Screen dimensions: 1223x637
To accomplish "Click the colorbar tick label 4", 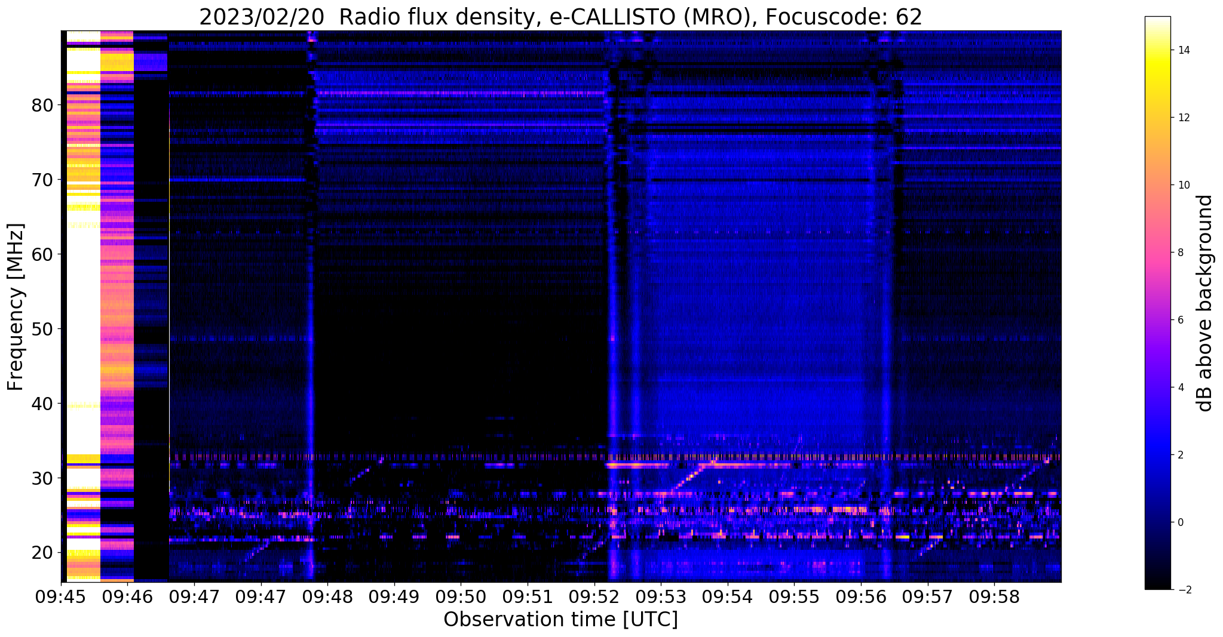I will point(1180,387).
